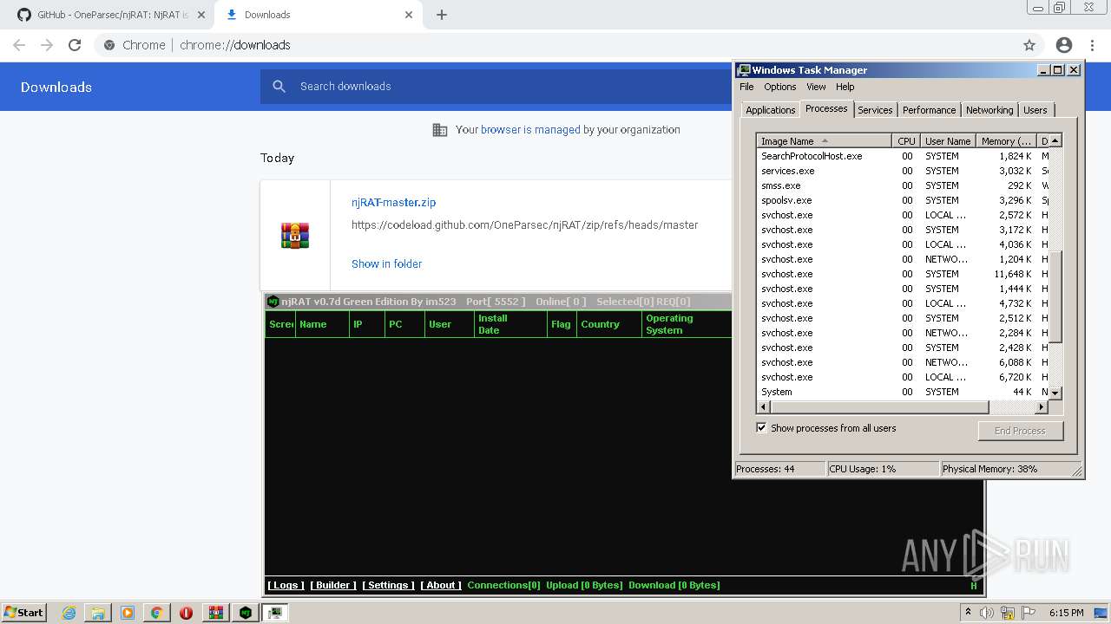Click the system clock showing 6:15 PM
Screen dimensions: 1111x624
click(x=1067, y=613)
